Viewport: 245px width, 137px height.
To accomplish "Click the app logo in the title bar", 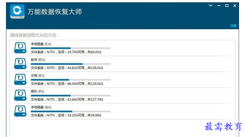I will point(17,12).
